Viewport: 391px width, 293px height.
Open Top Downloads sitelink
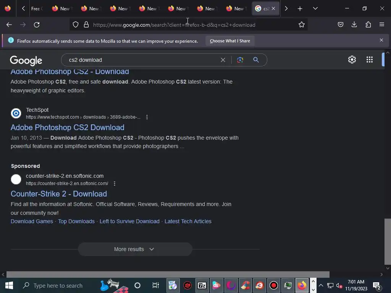click(x=76, y=221)
